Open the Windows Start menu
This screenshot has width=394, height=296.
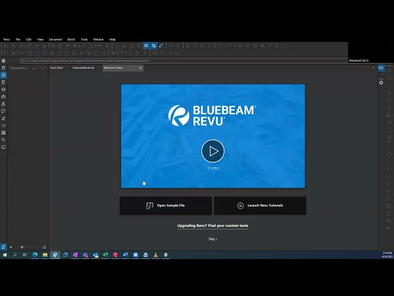click(5, 255)
